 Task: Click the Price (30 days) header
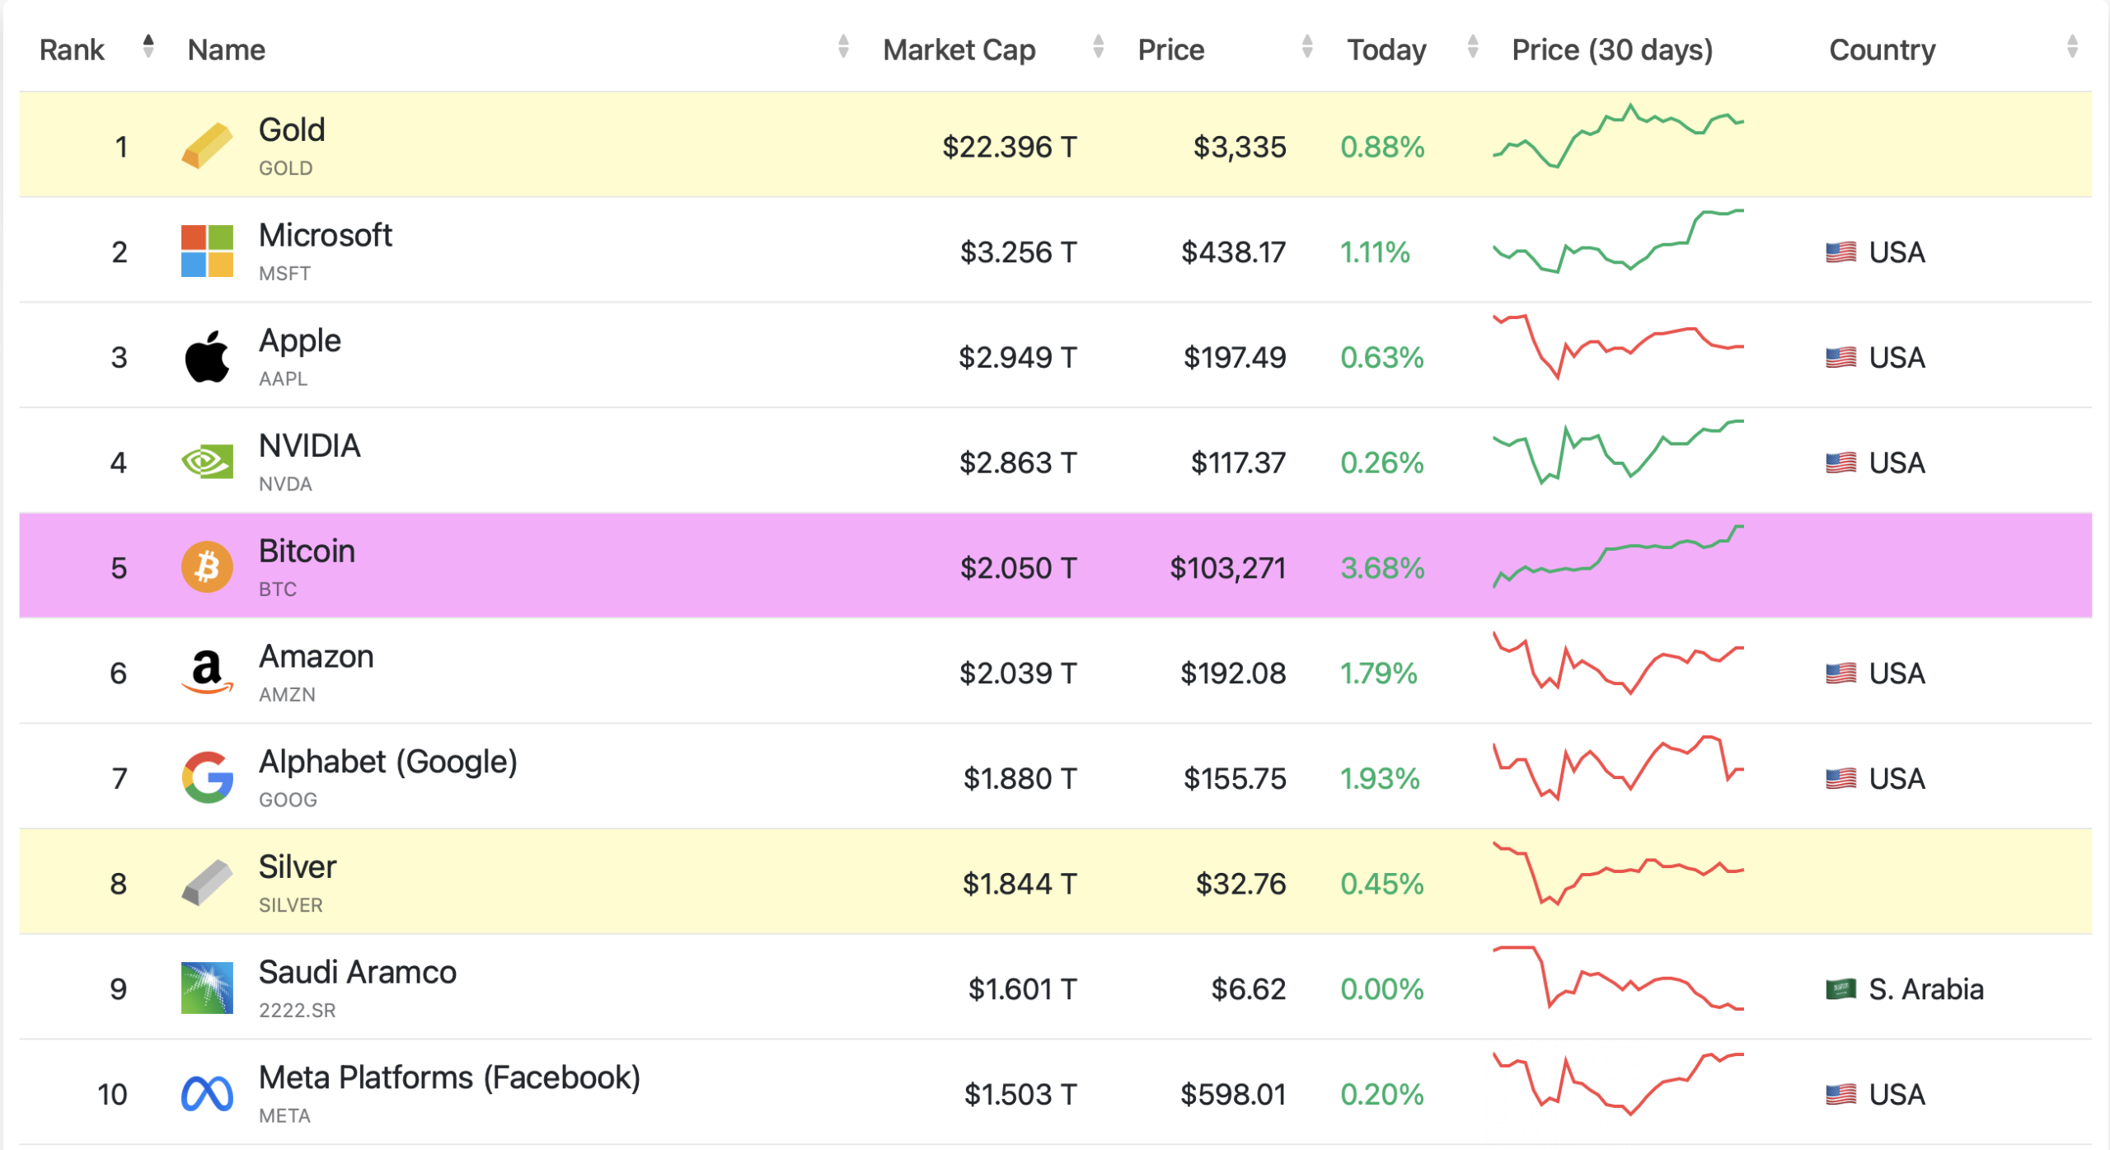(x=1612, y=49)
